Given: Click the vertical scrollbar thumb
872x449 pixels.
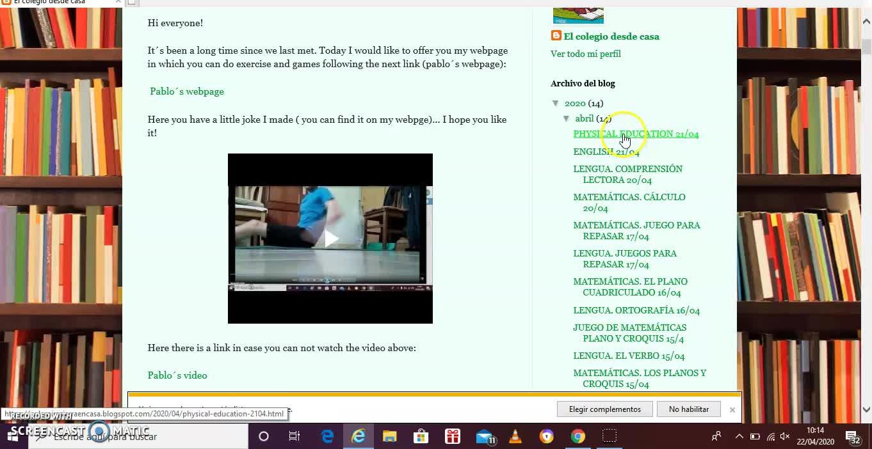Looking at the screenshot, I should pyautogui.click(x=866, y=47).
